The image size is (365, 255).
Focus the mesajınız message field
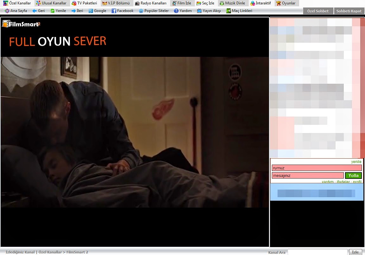point(308,176)
